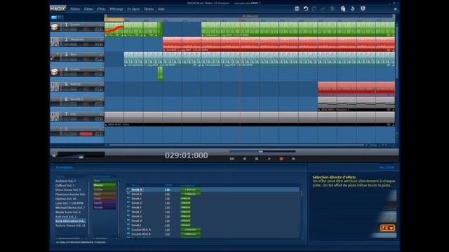Viewport: 449px width, 252px height.
Task: Click the red playhead marker on timeline ruler
Action: [x=240, y=20]
